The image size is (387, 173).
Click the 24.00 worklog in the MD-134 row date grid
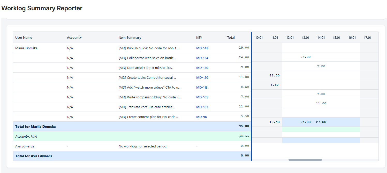coord(306,57)
